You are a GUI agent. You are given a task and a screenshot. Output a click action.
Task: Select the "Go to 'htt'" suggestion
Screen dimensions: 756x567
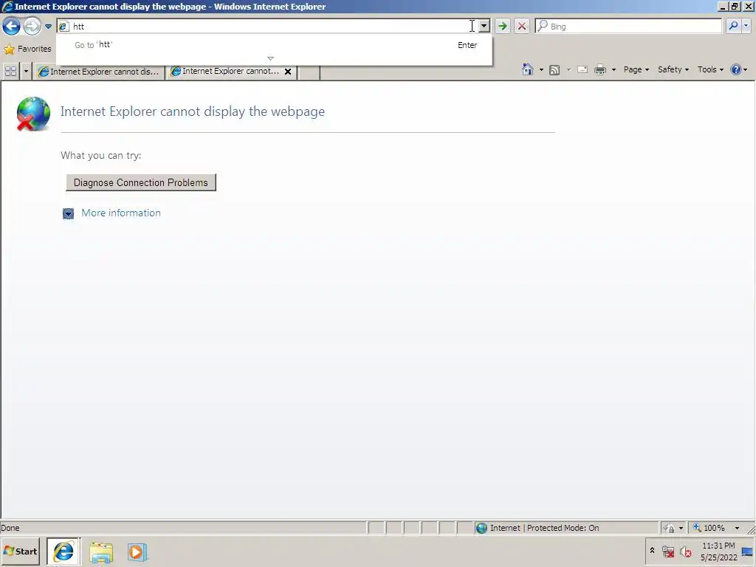[x=275, y=45]
